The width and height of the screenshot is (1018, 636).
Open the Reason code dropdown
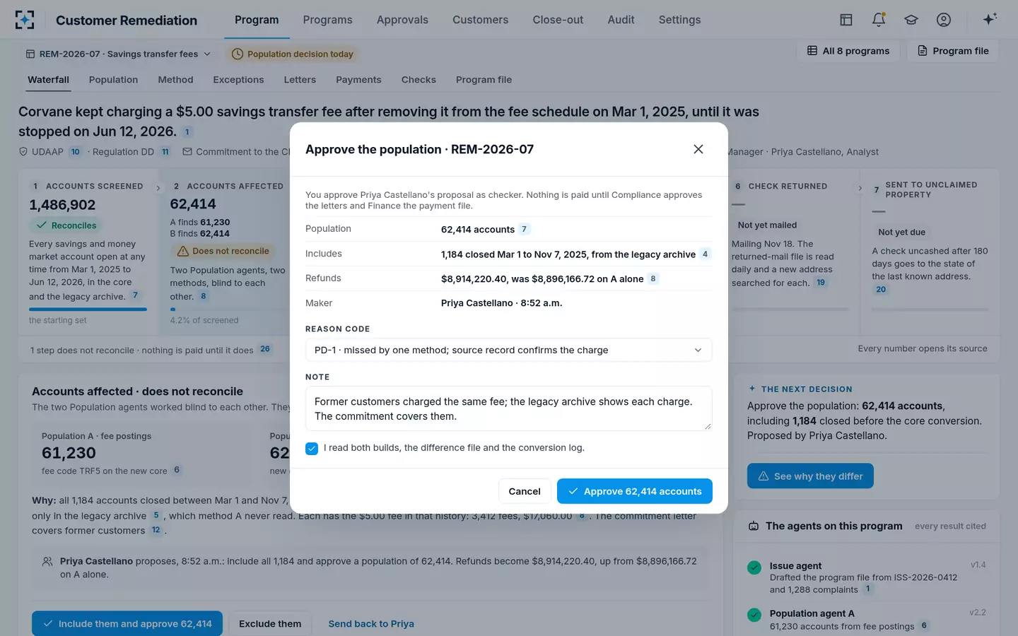tap(508, 350)
